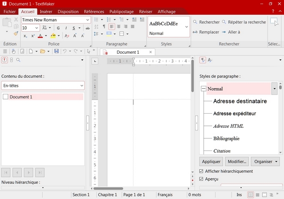Uncheck Afficher hiérarchiquement checkbox
Screen dimensions: 284x199
click(201, 171)
